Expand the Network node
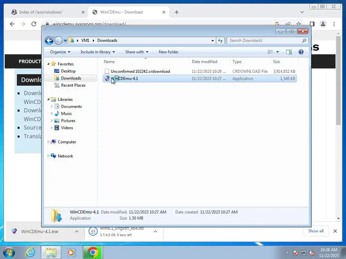This screenshot has height=259, width=346. (49, 156)
